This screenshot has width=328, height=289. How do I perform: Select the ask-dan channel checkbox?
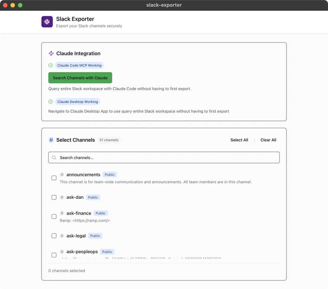[54, 197]
